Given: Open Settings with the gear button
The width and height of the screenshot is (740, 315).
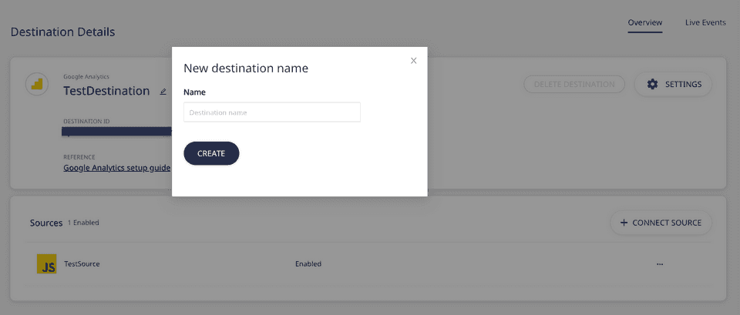Looking at the screenshot, I should pos(673,84).
